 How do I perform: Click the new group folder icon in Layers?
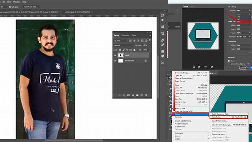(137, 95)
